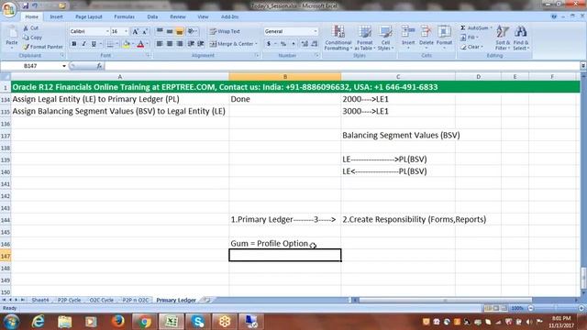This screenshot has width=587, height=330.
Task: Click the Cut scissors icon
Action: (26, 28)
